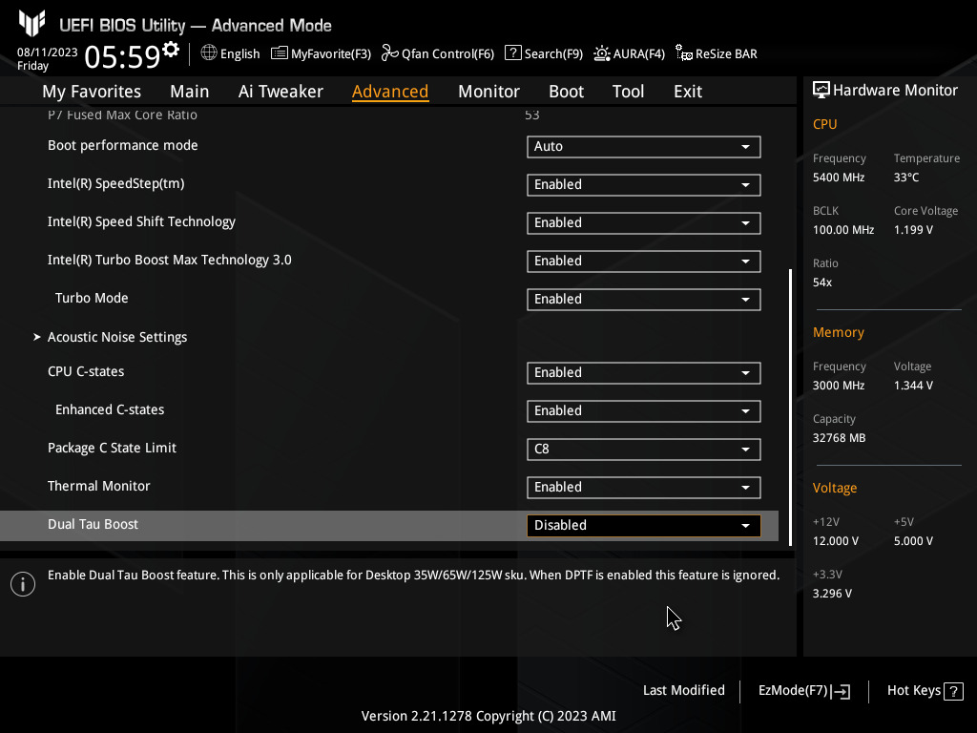The height and width of the screenshot is (733, 977).
Task: Click the Hot Keys question mark icon
Action: pos(953,691)
